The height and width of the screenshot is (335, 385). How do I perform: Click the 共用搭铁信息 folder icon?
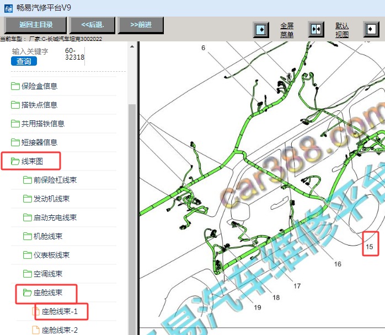(x=15, y=124)
